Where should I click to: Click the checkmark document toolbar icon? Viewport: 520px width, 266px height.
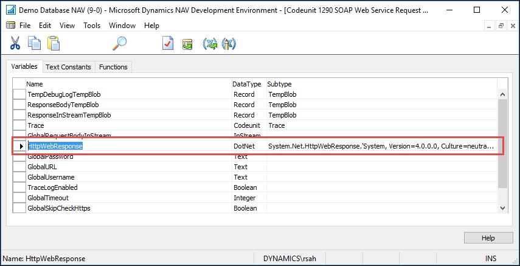pos(168,43)
